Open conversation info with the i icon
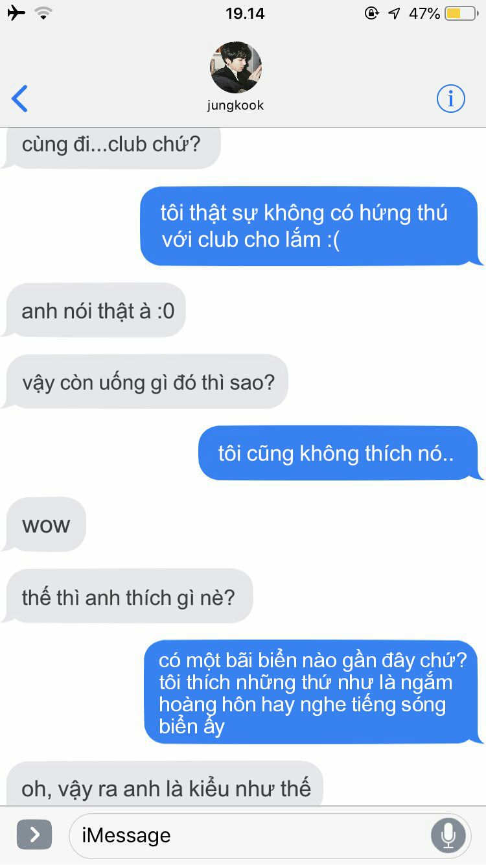This screenshot has width=486, height=865. point(450,99)
